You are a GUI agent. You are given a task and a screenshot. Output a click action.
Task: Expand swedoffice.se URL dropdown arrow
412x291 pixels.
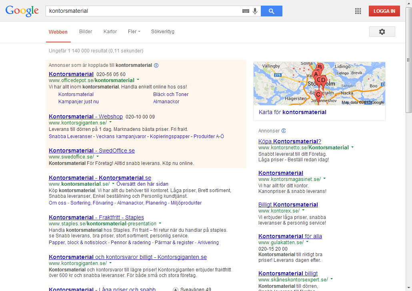pos(98,156)
